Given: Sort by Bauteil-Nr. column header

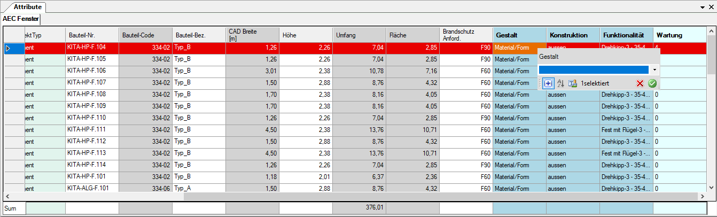Looking at the screenshot, I should click(92, 35).
